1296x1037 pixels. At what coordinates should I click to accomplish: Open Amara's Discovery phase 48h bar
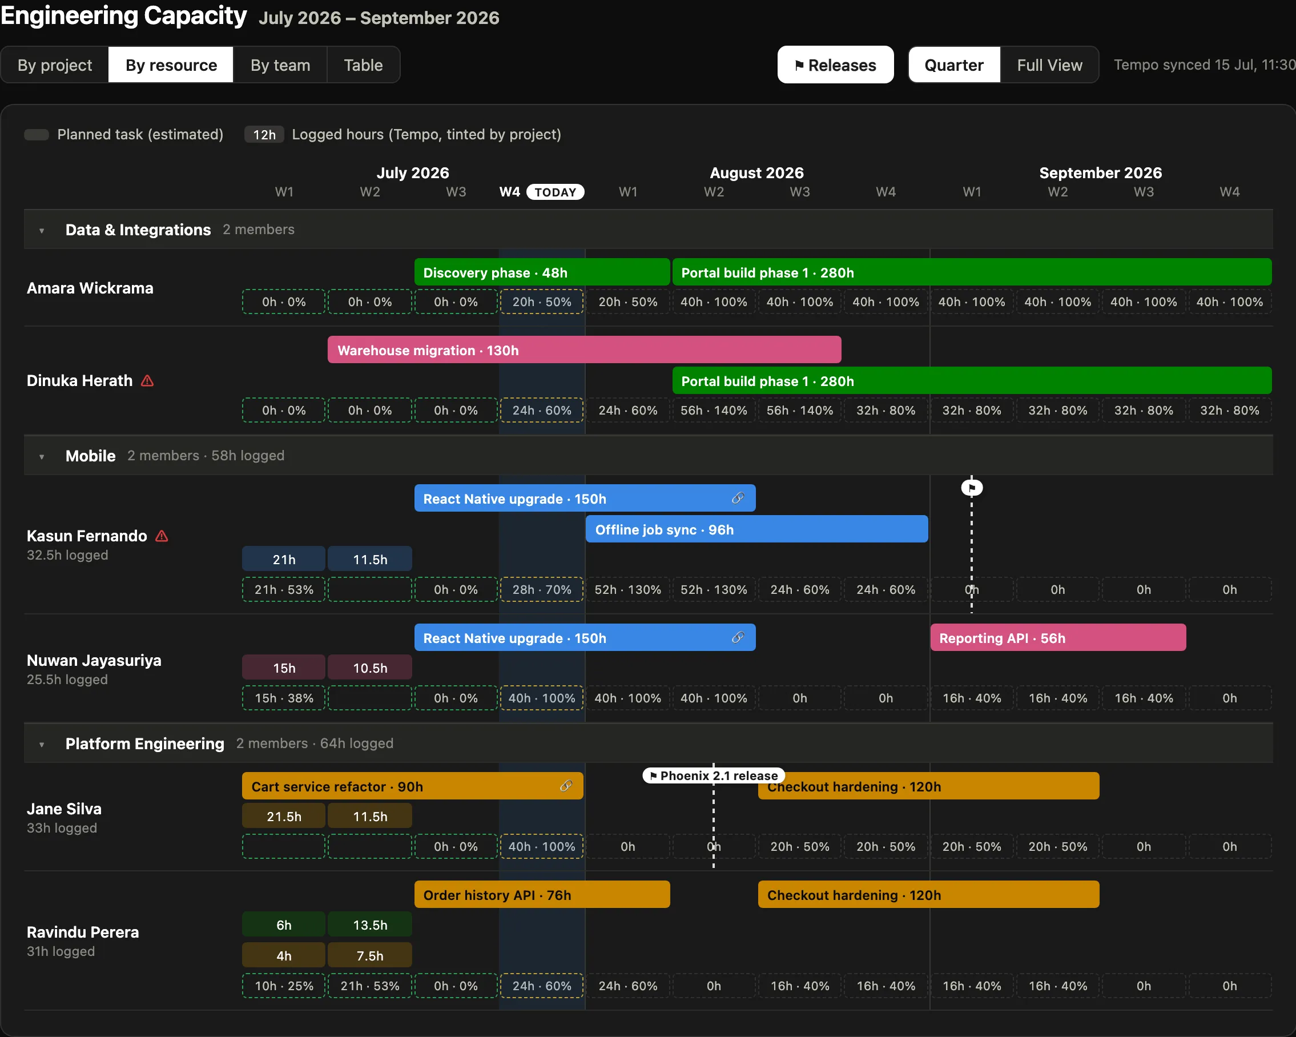pos(542,272)
